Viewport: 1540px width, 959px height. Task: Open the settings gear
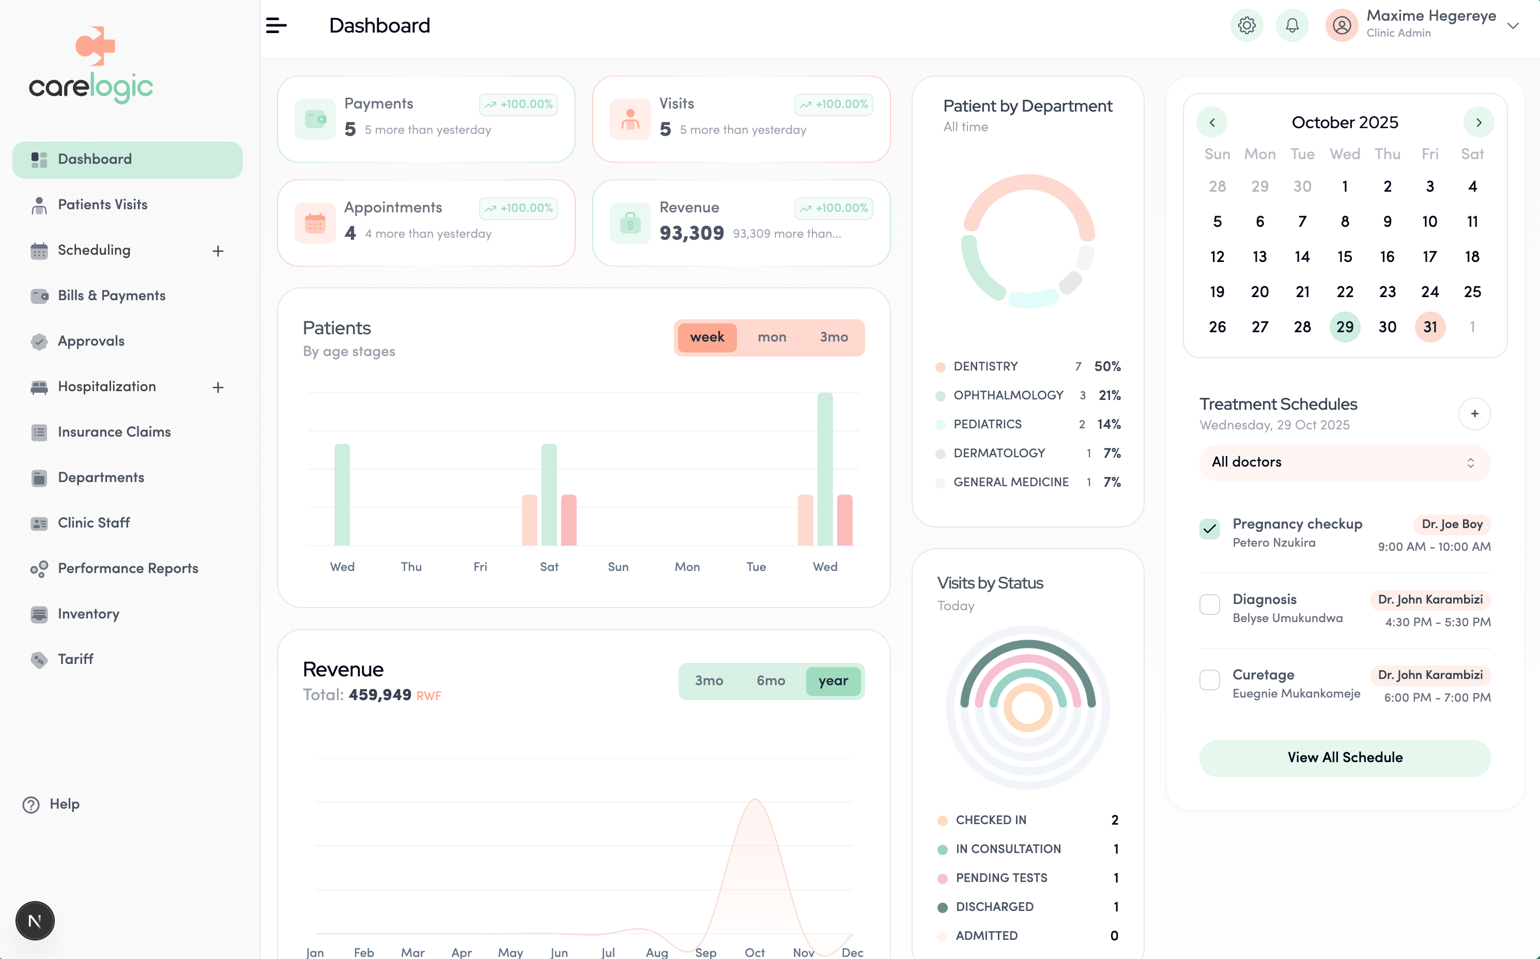(1247, 25)
